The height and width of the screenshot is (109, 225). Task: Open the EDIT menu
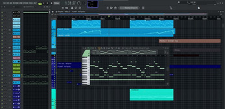(8, 3)
